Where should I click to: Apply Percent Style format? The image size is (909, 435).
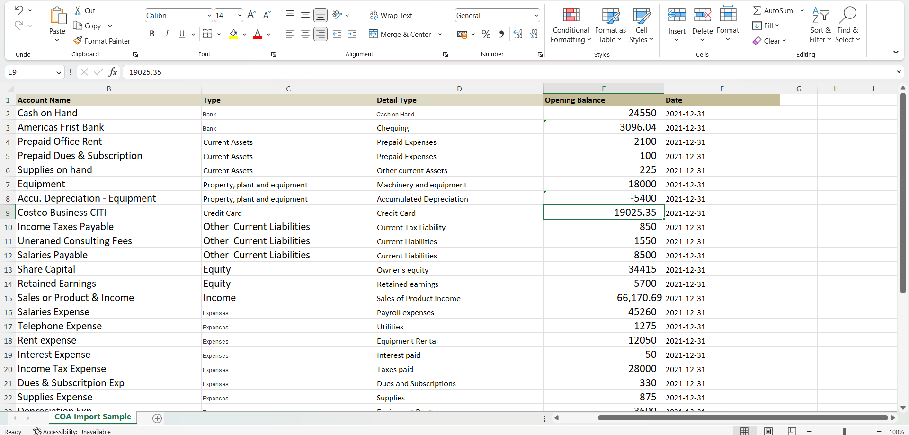tap(486, 34)
